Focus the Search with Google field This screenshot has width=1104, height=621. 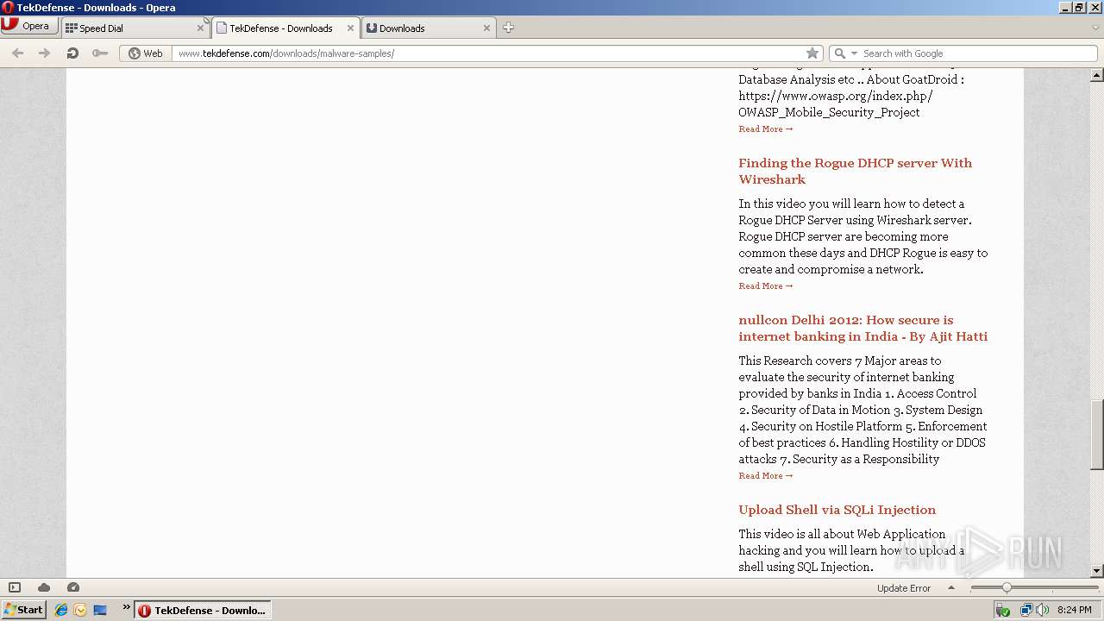click(977, 53)
